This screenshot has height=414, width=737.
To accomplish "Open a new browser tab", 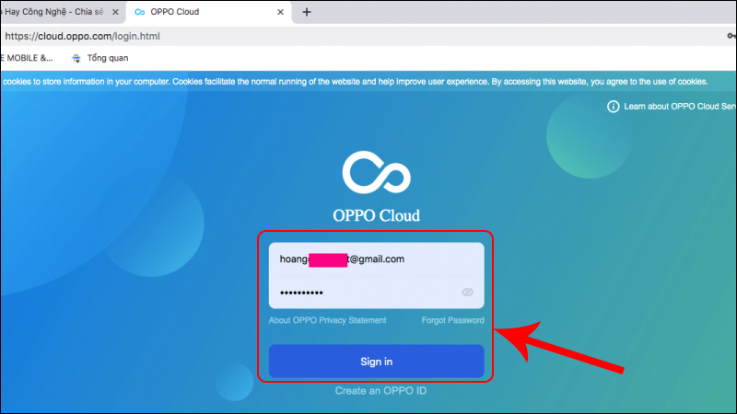I will (307, 12).
